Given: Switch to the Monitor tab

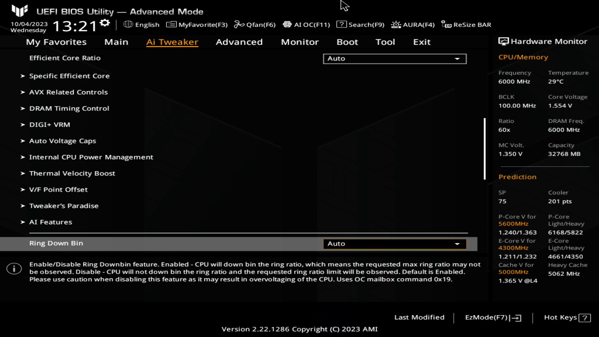Looking at the screenshot, I should coord(299,42).
